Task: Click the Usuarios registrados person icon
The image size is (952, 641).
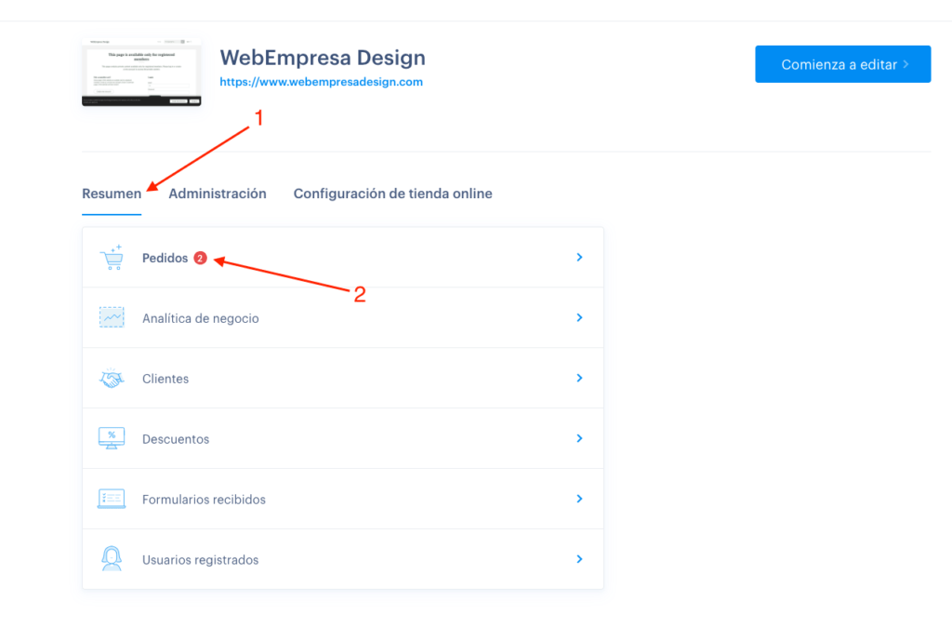Action: (112, 558)
